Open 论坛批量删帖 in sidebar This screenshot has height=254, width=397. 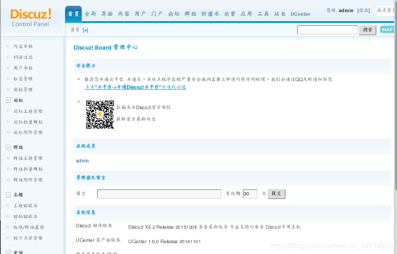28,122
